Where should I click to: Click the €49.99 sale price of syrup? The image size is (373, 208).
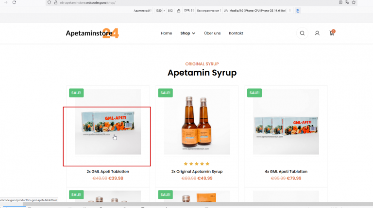205,178
